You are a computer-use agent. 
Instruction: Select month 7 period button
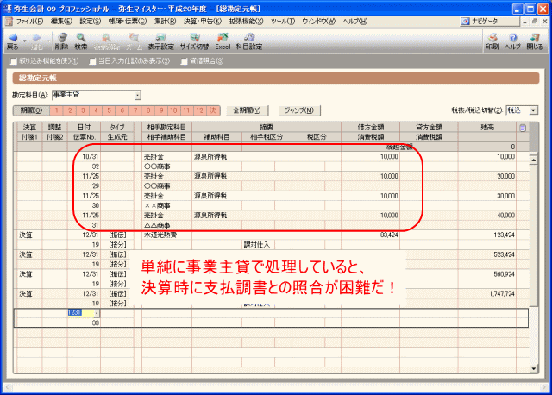coord(135,110)
